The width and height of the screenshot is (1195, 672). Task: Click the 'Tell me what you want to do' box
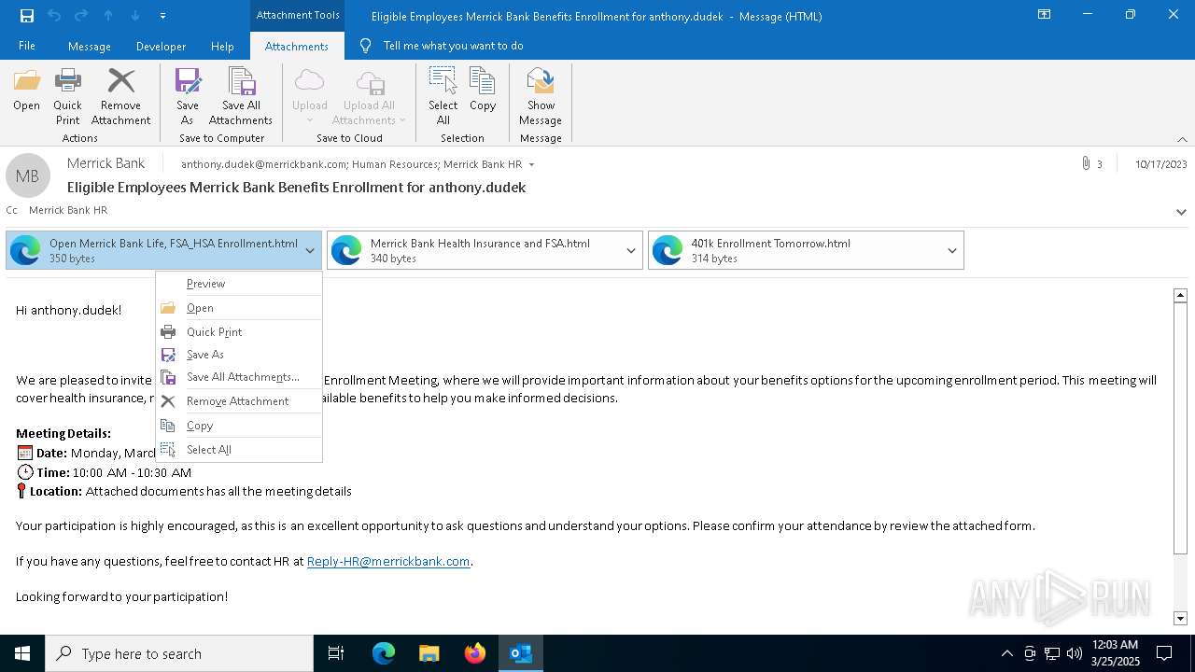click(453, 46)
